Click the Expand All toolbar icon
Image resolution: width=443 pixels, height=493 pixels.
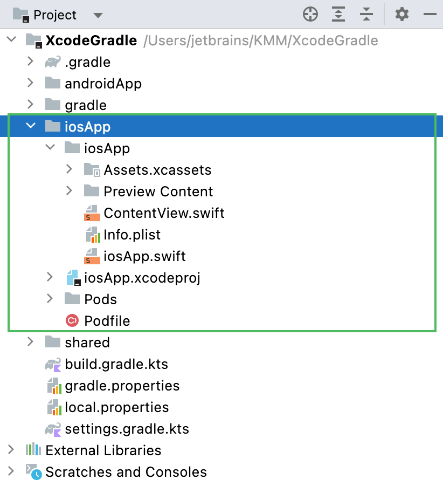click(x=338, y=15)
